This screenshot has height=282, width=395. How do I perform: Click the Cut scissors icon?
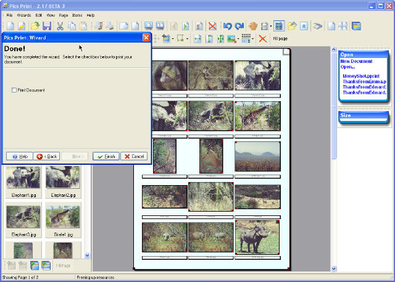coord(60,26)
